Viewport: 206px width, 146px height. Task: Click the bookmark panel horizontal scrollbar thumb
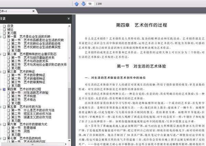point(33,144)
